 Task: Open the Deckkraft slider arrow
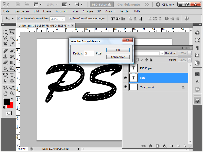click(x=189, y=53)
